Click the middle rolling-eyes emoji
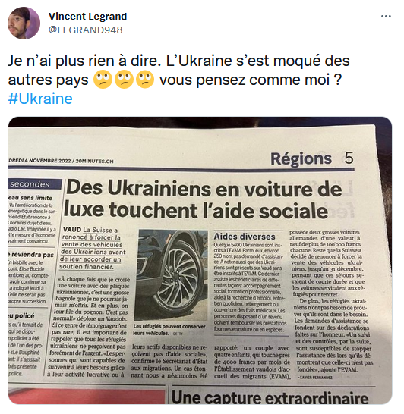Viewport: 404px width, 414px height. pyautogui.click(x=124, y=80)
